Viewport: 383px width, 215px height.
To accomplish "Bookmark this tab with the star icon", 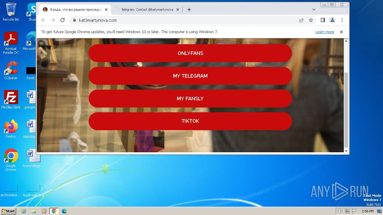I will [311, 20].
